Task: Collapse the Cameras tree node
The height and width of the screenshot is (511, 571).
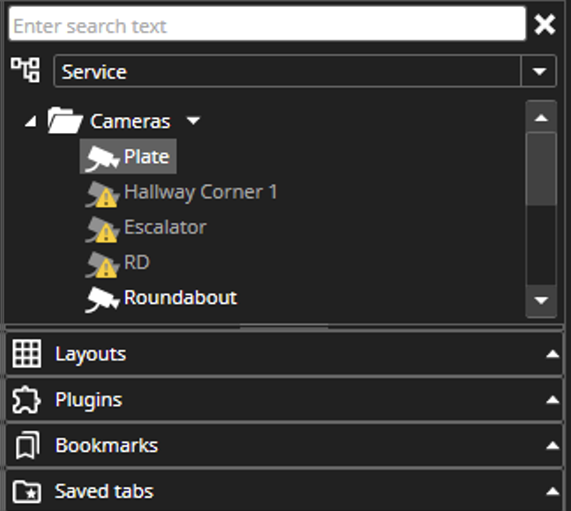Action: point(31,122)
